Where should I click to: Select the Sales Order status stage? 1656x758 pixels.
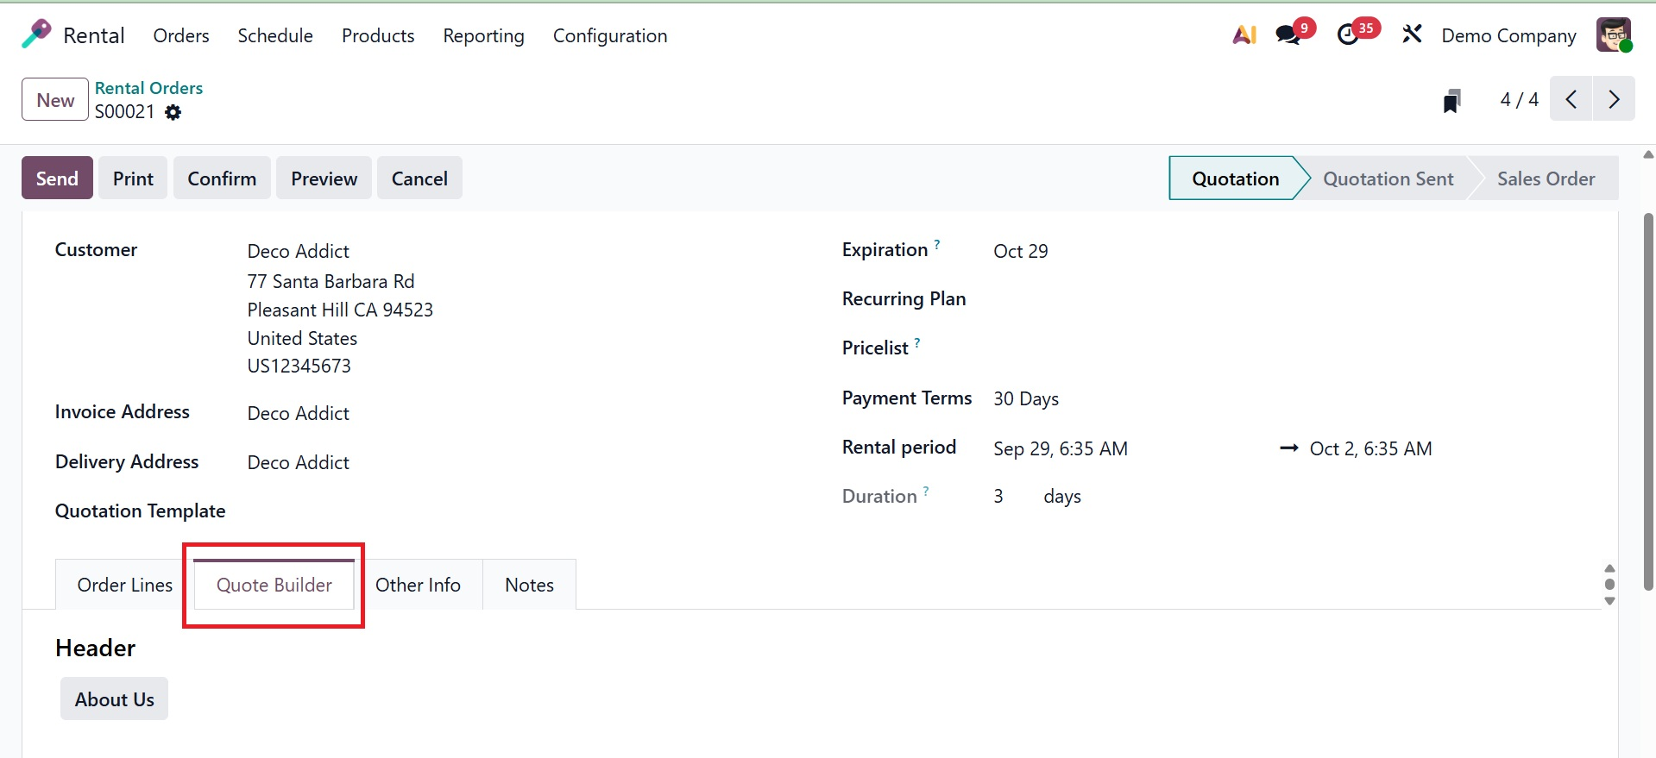coord(1546,179)
